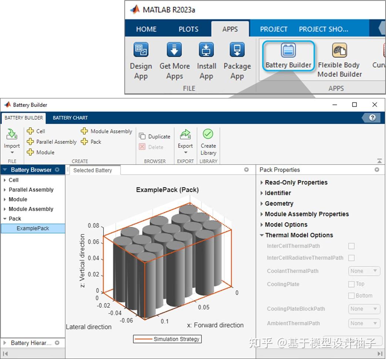386x359 pixels.
Task: Create a new Module Assembly
Action: [106, 131]
